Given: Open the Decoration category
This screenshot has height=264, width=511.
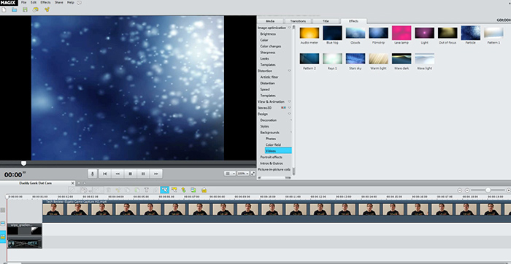Looking at the screenshot, I should click(268, 120).
